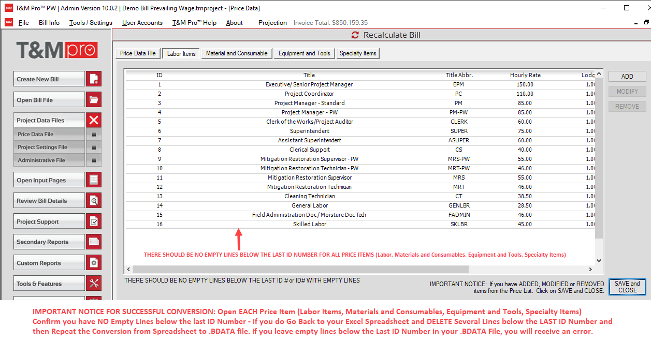
Task: Click the horizontal scrollbar thumb under the table
Action: [x=301, y=270]
